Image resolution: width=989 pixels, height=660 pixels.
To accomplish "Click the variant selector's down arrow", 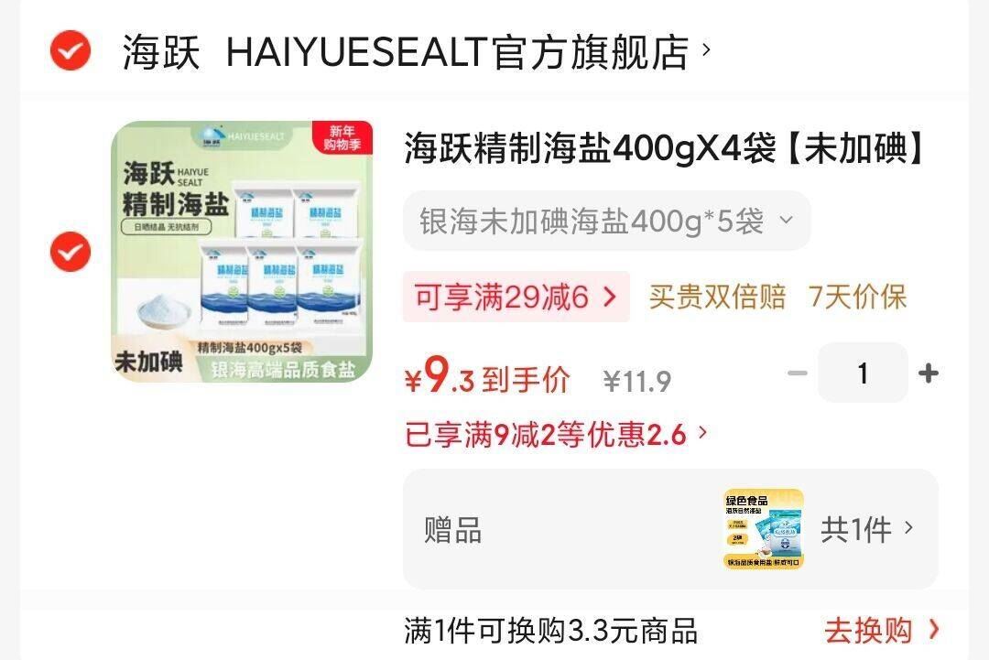I will point(786,220).
